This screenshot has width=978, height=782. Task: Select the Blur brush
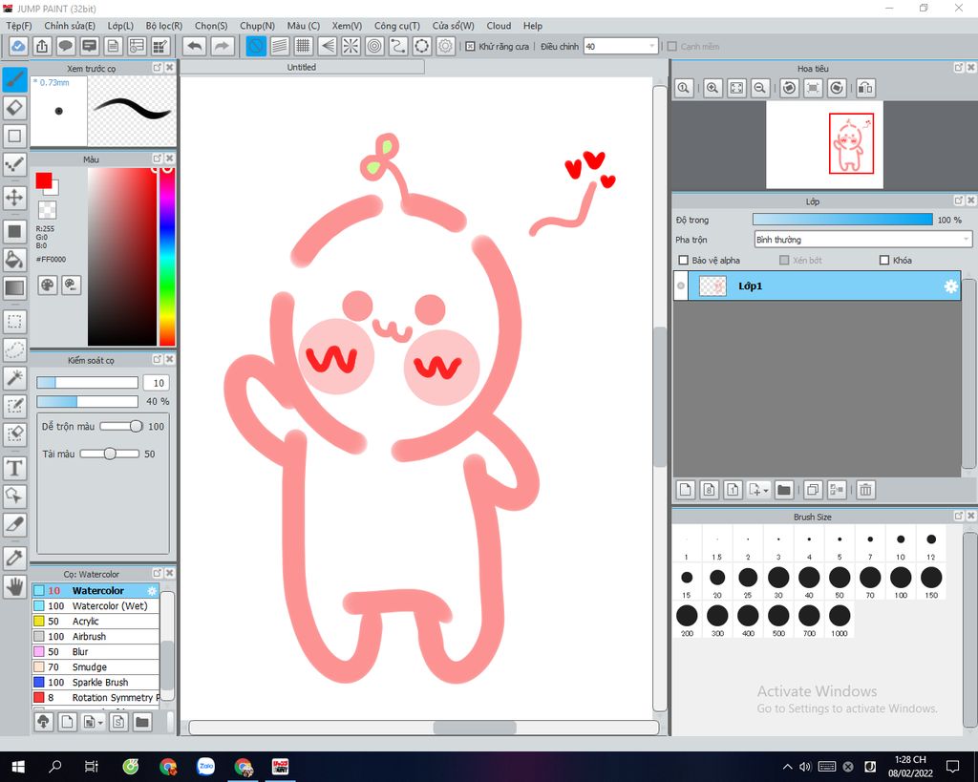(96, 651)
